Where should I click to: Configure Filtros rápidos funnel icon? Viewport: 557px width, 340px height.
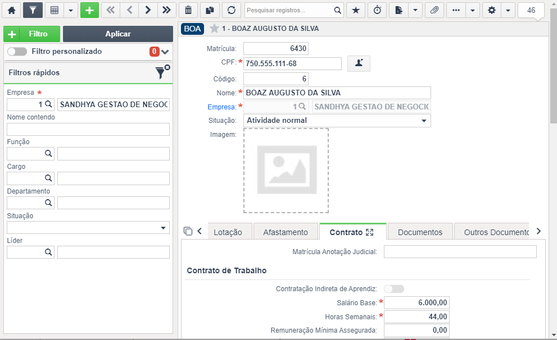[162, 72]
